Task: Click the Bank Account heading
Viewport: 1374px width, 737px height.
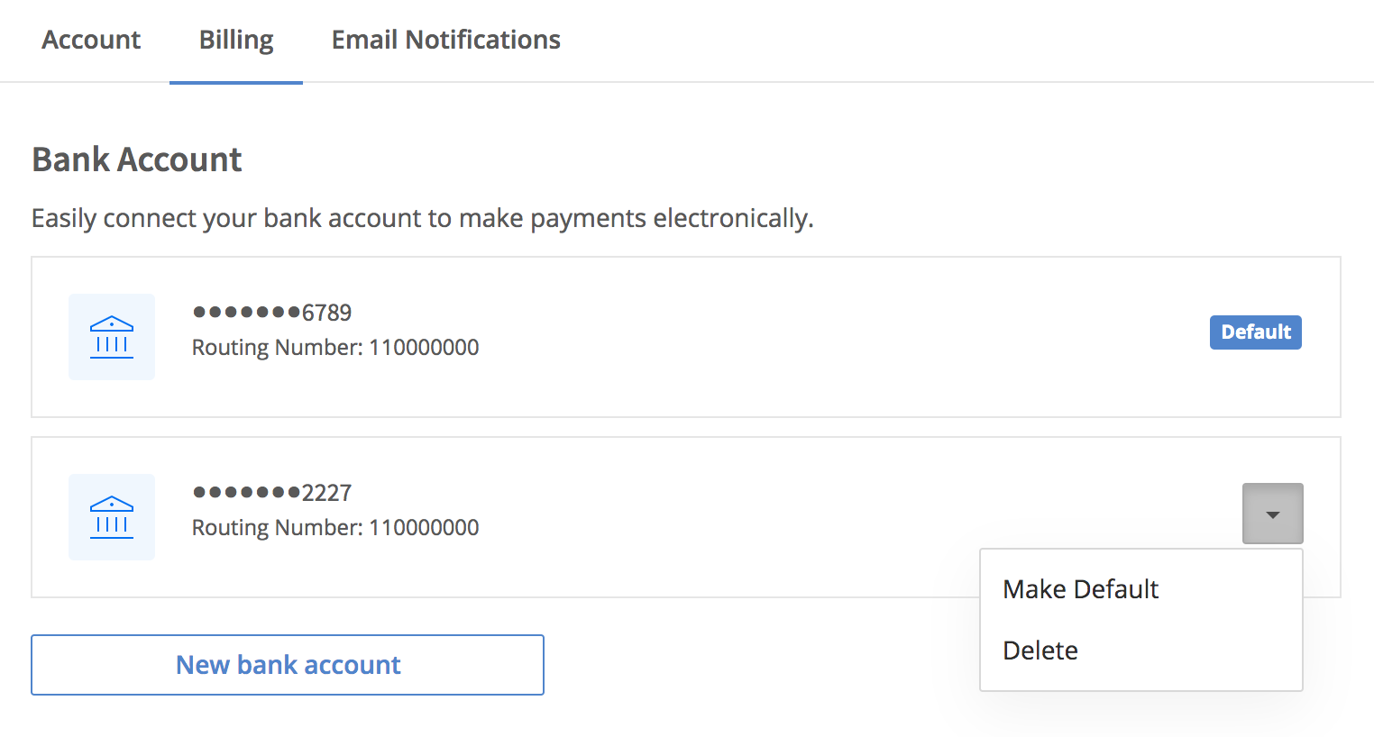Action: [137, 159]
